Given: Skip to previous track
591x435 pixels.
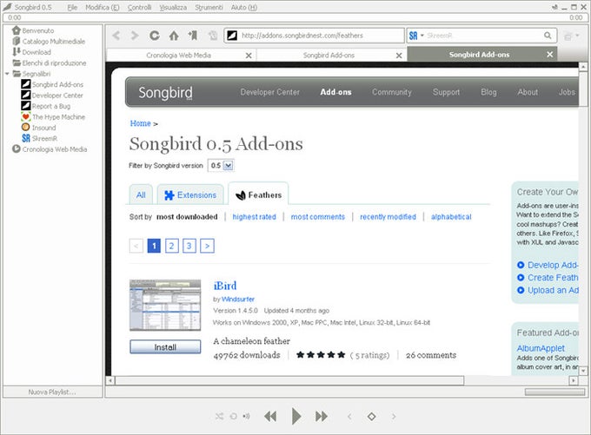Looking at the screenshot, I should [270, 417].
